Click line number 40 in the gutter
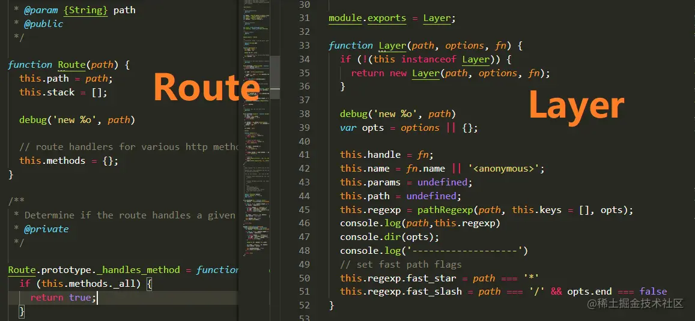 (304, 141)
